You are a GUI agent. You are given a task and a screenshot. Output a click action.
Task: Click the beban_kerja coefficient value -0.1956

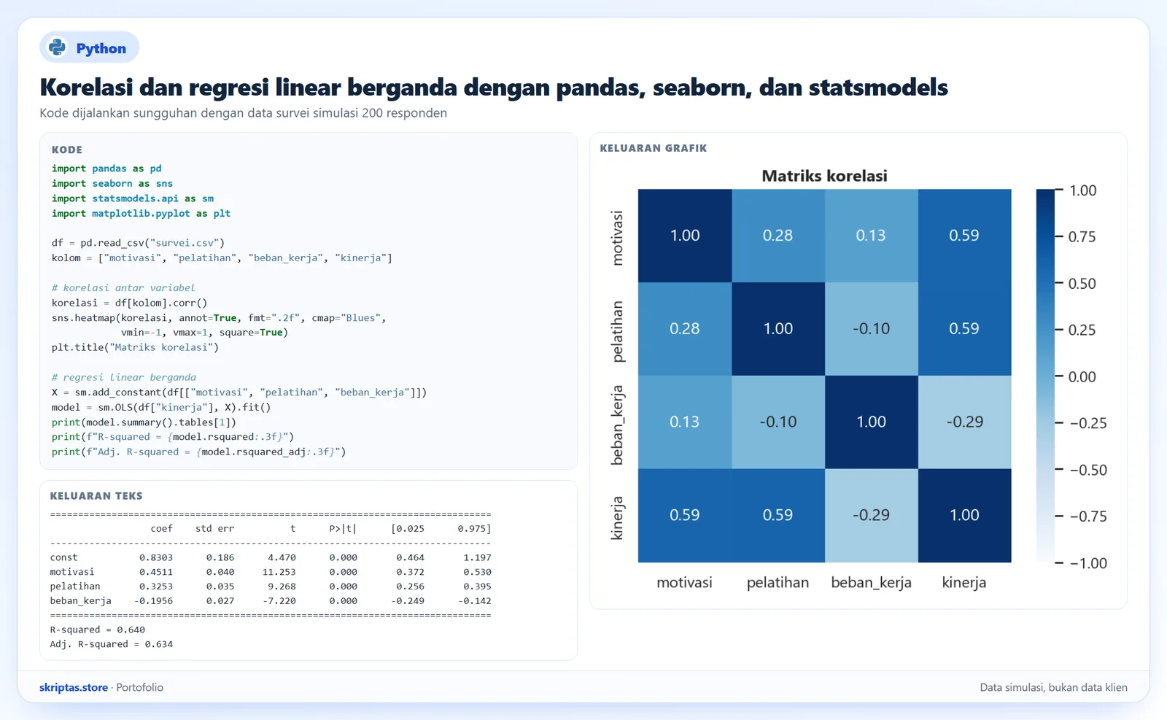click(153, 601)
